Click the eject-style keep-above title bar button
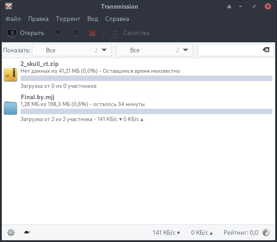Screen dimensions: 277x242 point(229,7)
